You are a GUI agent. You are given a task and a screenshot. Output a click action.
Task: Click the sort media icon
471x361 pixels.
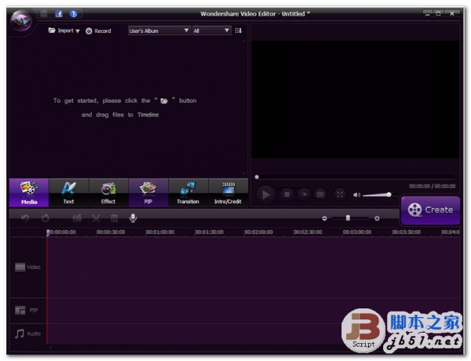coord(239,31)
